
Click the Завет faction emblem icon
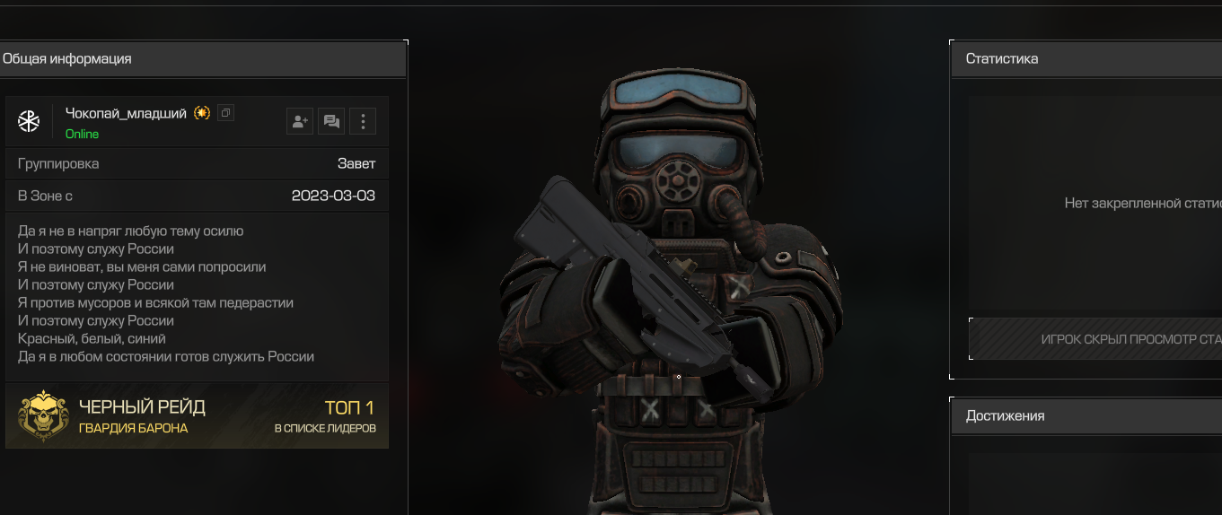pyautogui.click(x=29, y=121)
